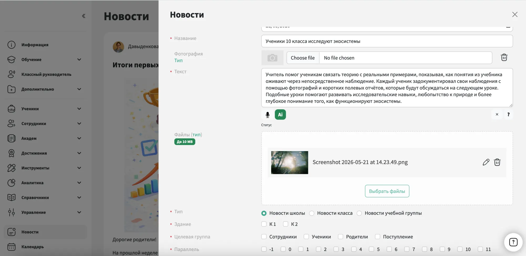Image resolution: width=526 pixels, height=256 pixels.
Task: Click the Choose file button
Action: coord(303,58)
